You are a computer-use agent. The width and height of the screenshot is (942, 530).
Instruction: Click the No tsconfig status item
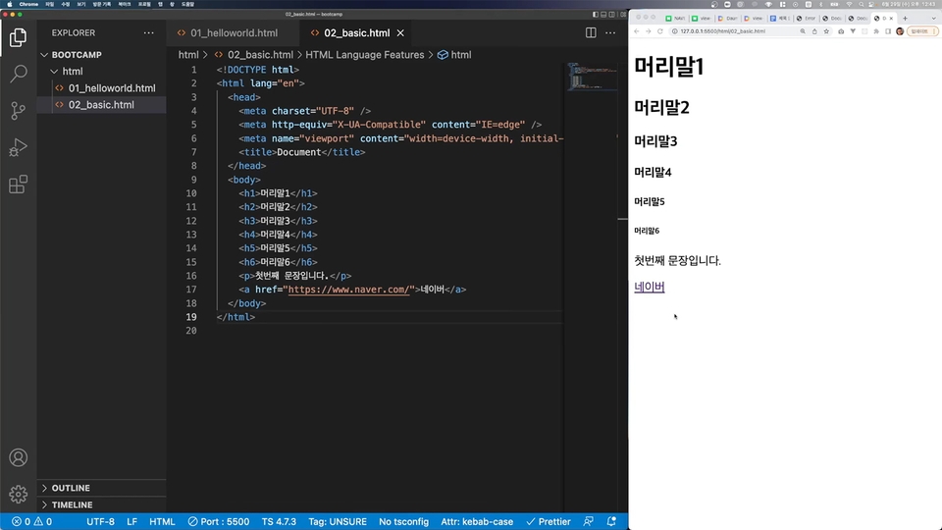click(403, 521)
